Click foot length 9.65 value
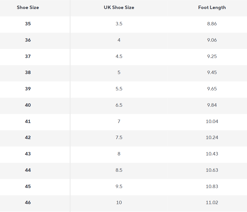 pyautogui.click(x=212, y=89)
